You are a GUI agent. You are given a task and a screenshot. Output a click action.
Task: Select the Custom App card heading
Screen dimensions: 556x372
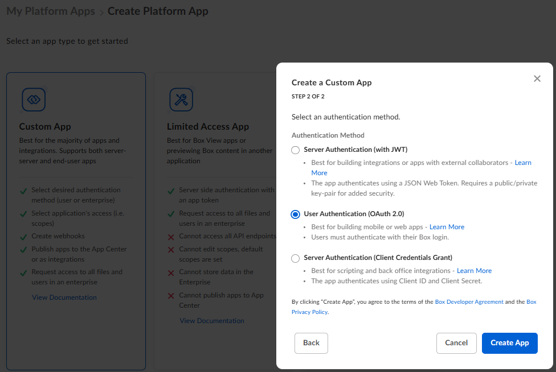tap(45, 127)
